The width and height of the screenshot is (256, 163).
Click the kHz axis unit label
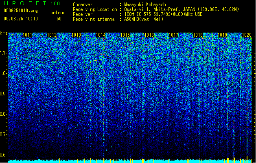4,33
